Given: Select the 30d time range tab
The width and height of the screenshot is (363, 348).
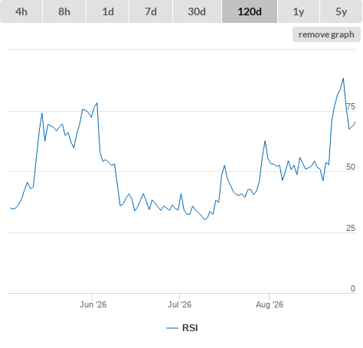Looking at the screenshot, I should click(197, 11).
